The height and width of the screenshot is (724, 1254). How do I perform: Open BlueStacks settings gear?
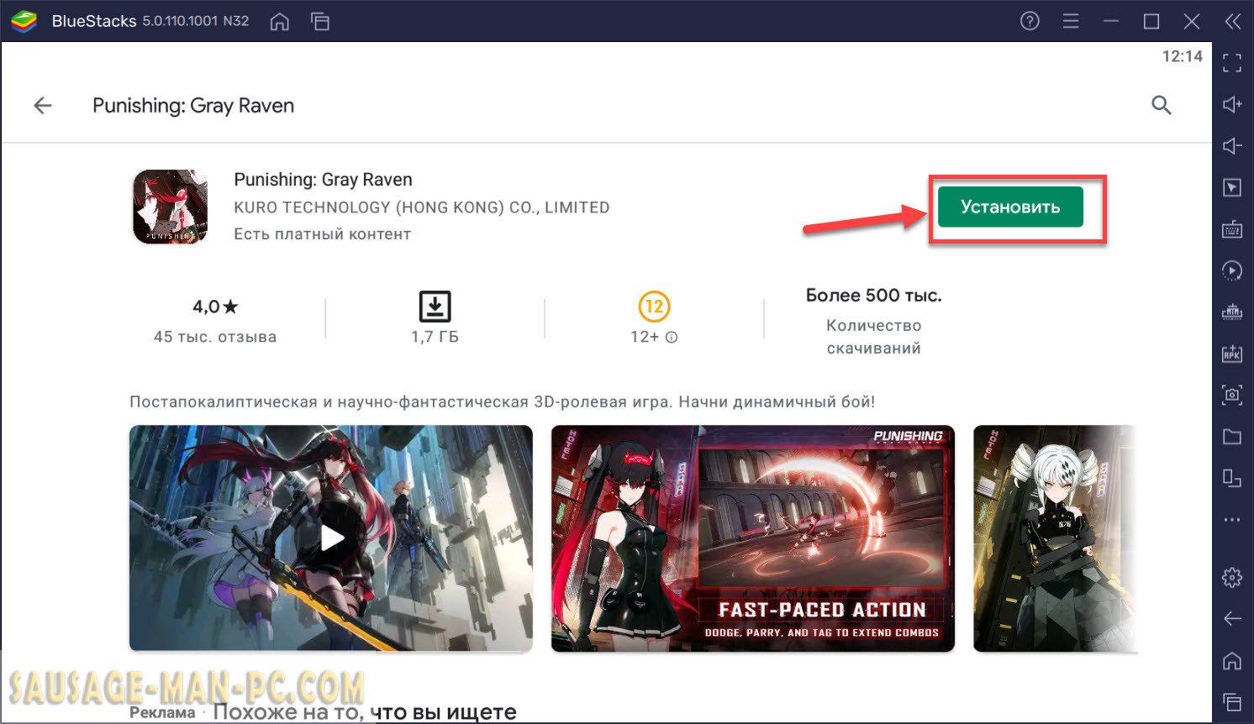pyautogui.click(x=1232, y=578)
